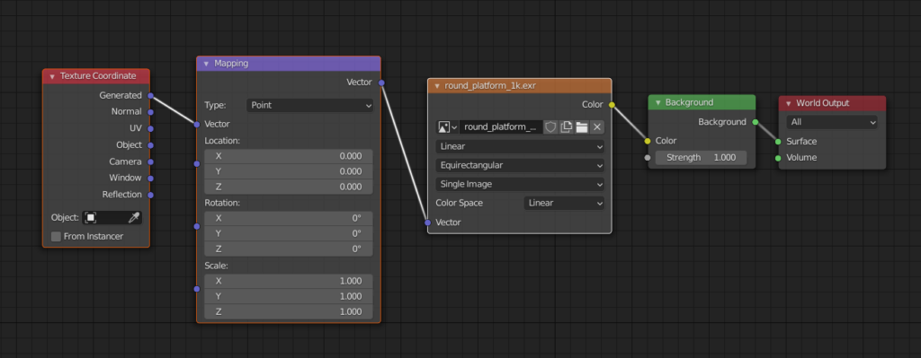The image size is (921, 358).
Task: Open the Mapping Type Point dropdown
Action: tap(309, 106)
